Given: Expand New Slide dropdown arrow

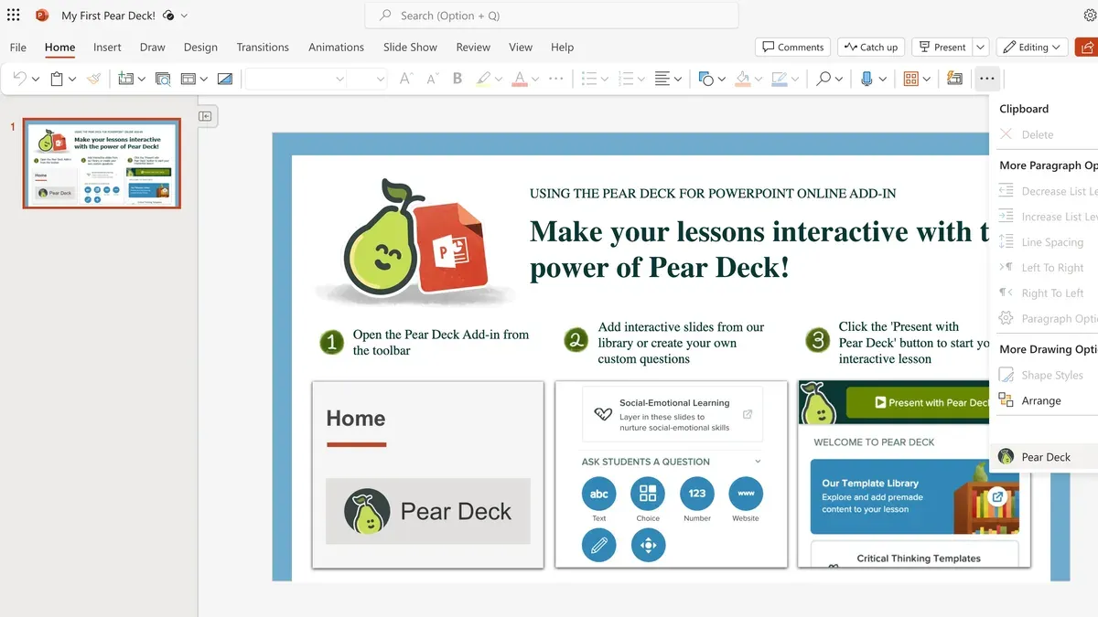Looking at the screenshot, I should [x=141, y=80].
